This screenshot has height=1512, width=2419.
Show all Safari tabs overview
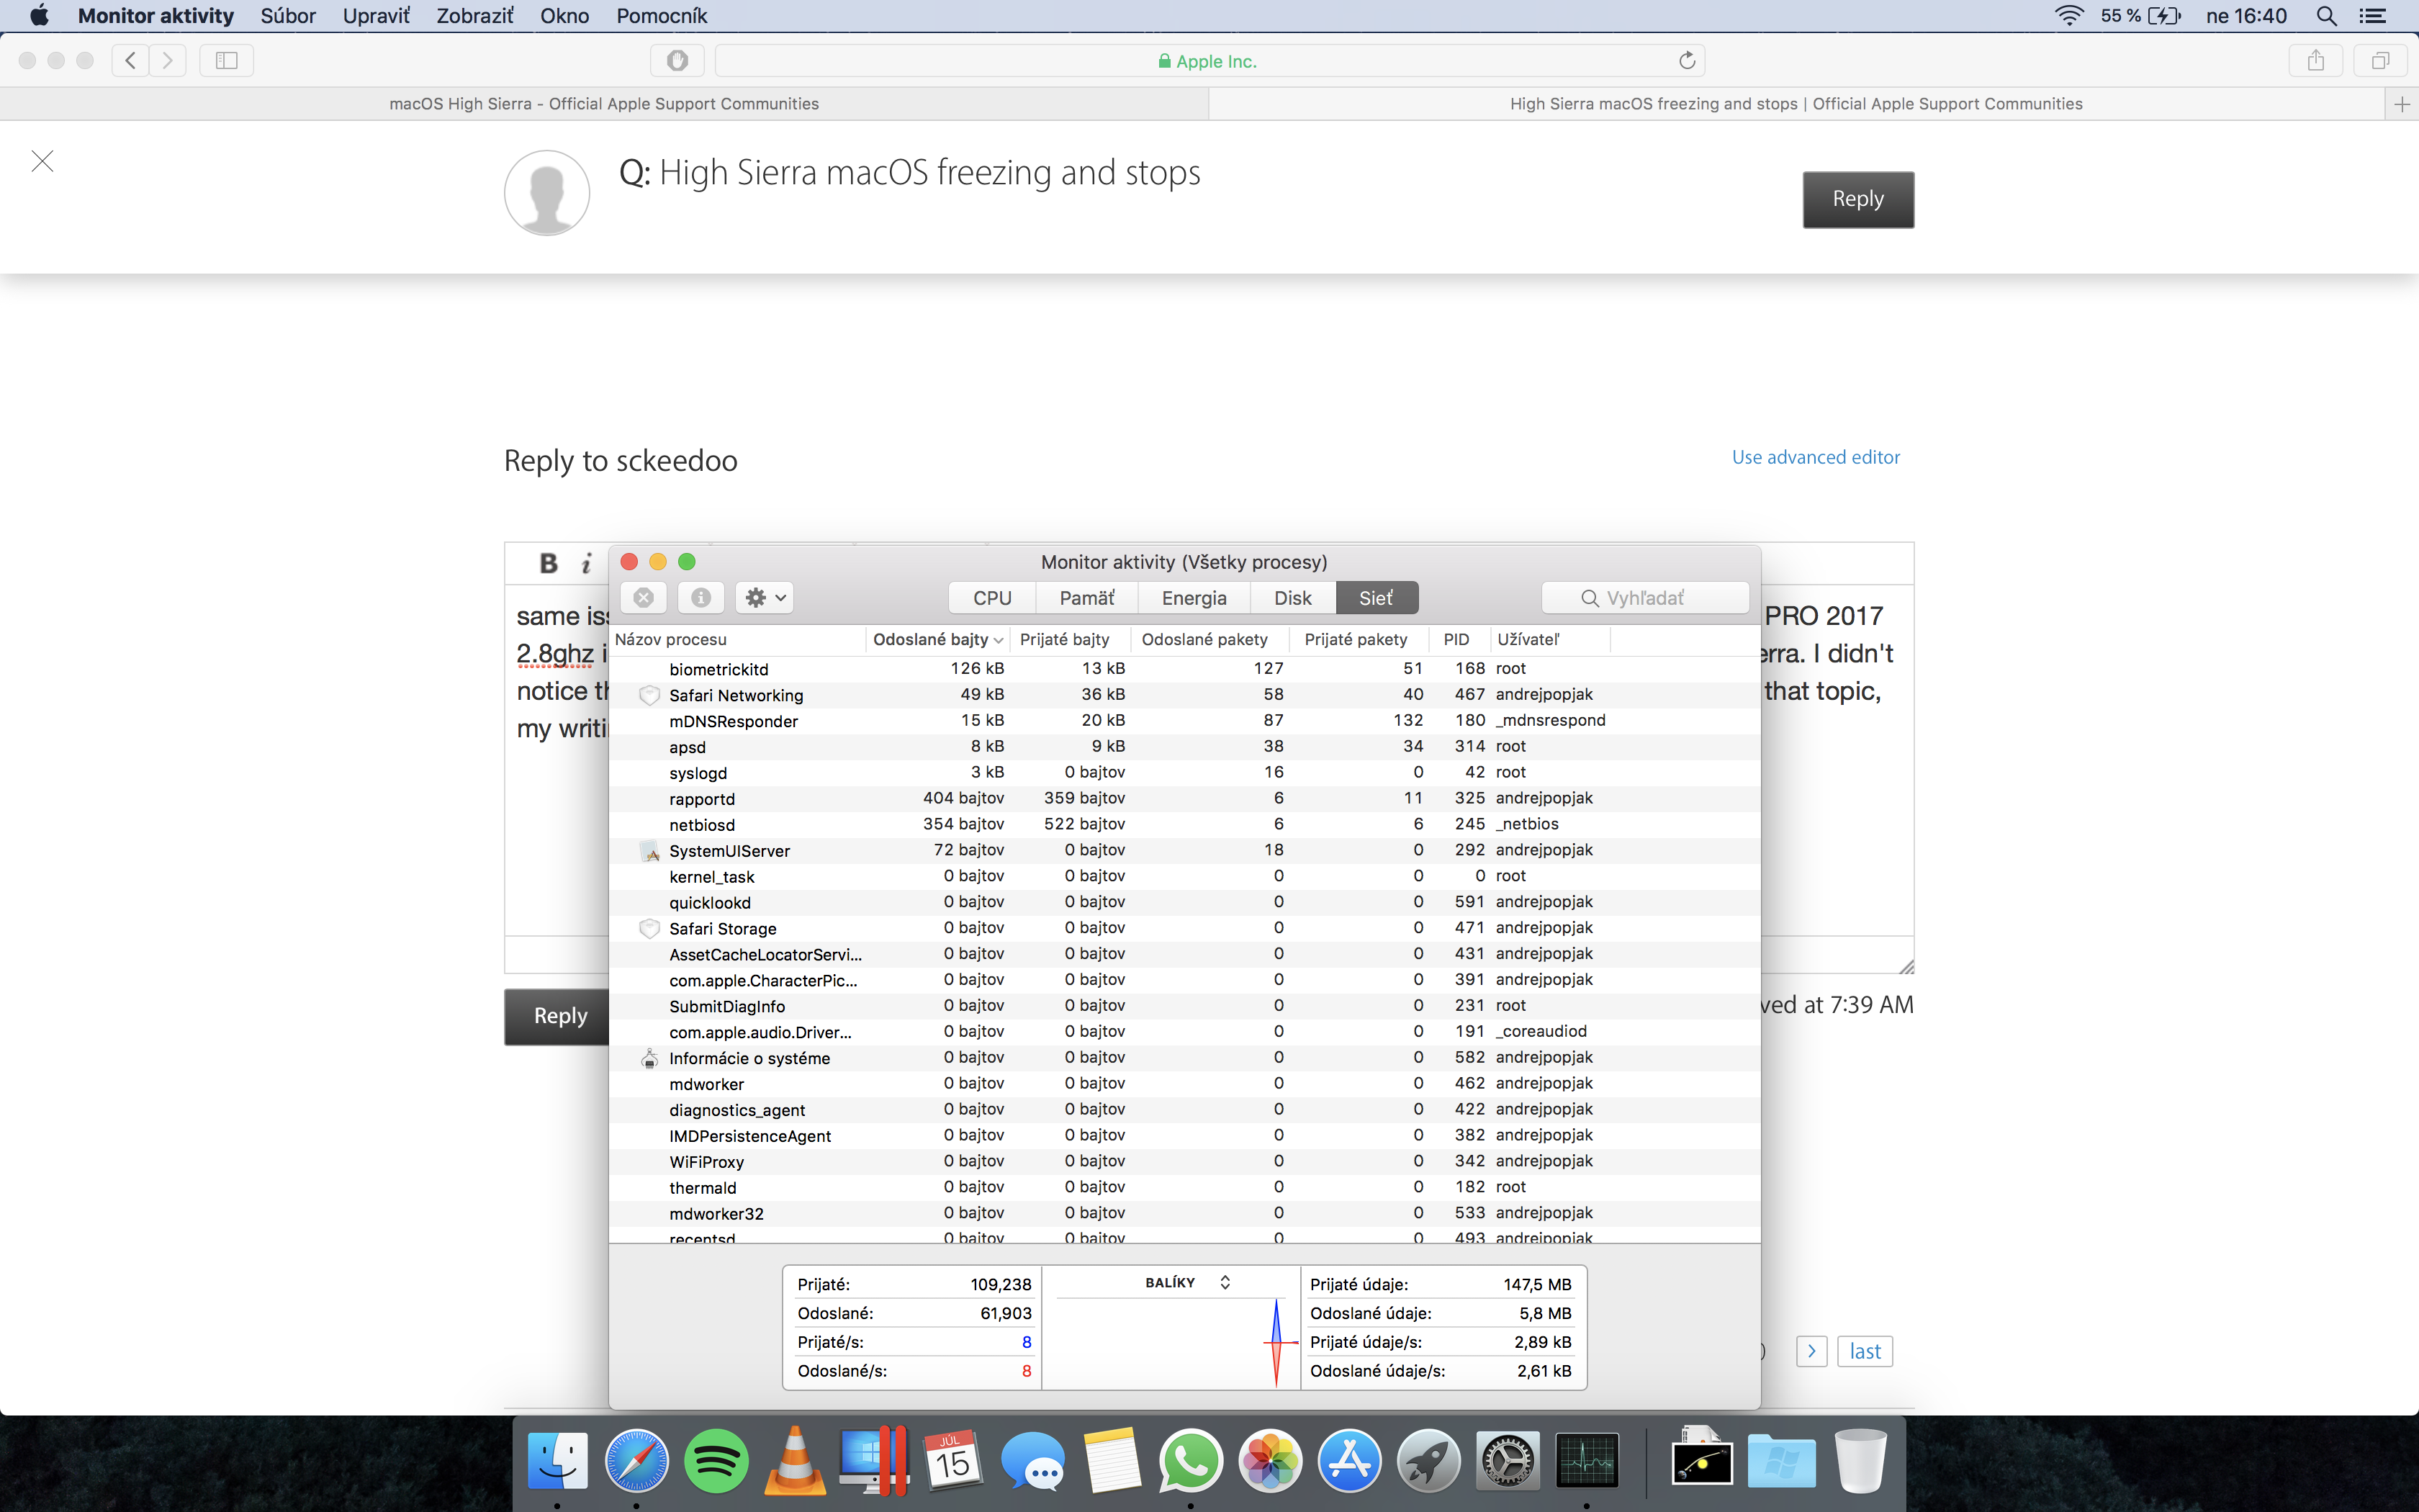click(x=2380, y=61)
